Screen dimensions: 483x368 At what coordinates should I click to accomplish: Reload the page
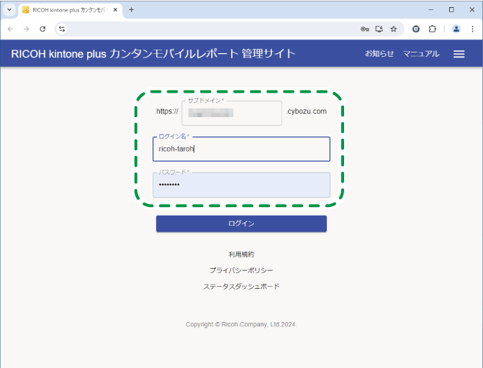click(x=42, y=29)
